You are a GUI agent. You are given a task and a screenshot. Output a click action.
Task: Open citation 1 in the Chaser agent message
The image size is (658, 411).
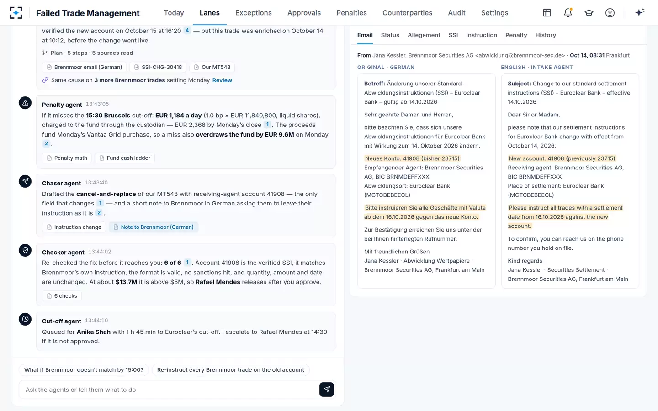(101, 203)
